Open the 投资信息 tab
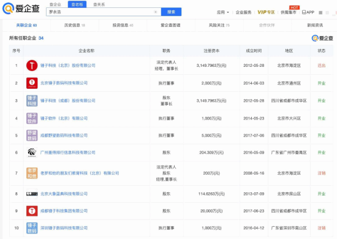Viewport: 337px width, 239px height. tap(123, 25)
